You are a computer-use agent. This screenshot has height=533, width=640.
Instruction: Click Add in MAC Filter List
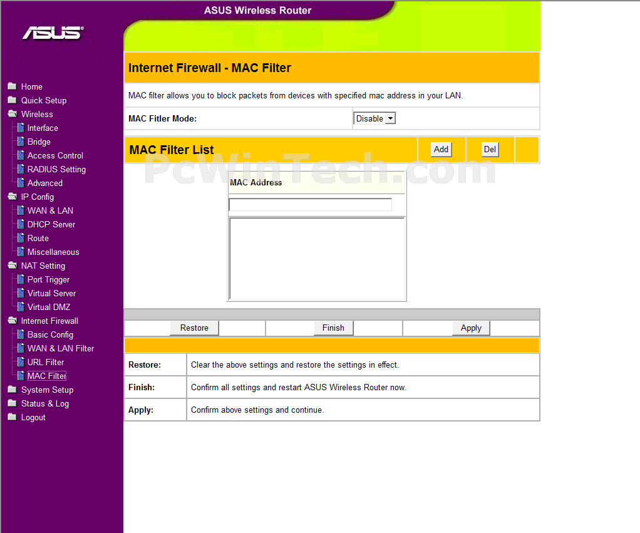(x=441, y=149)
